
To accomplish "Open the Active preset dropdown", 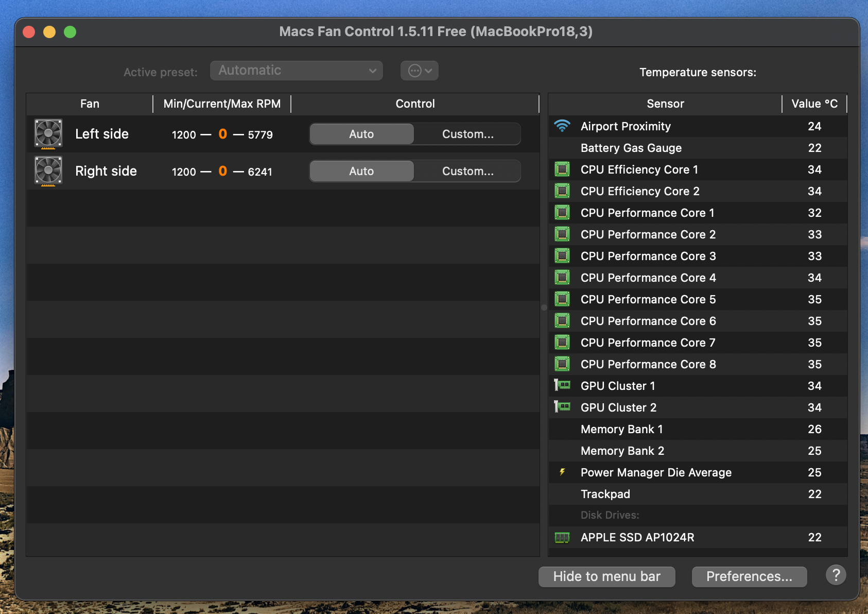I will [x=297, y=71].
